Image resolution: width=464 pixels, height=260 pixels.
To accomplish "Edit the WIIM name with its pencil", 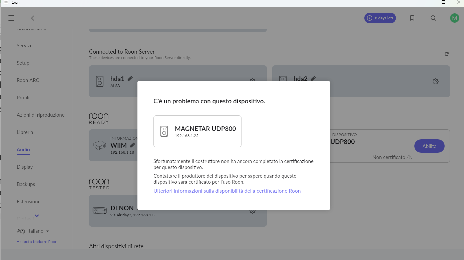I will coord(132,145).
